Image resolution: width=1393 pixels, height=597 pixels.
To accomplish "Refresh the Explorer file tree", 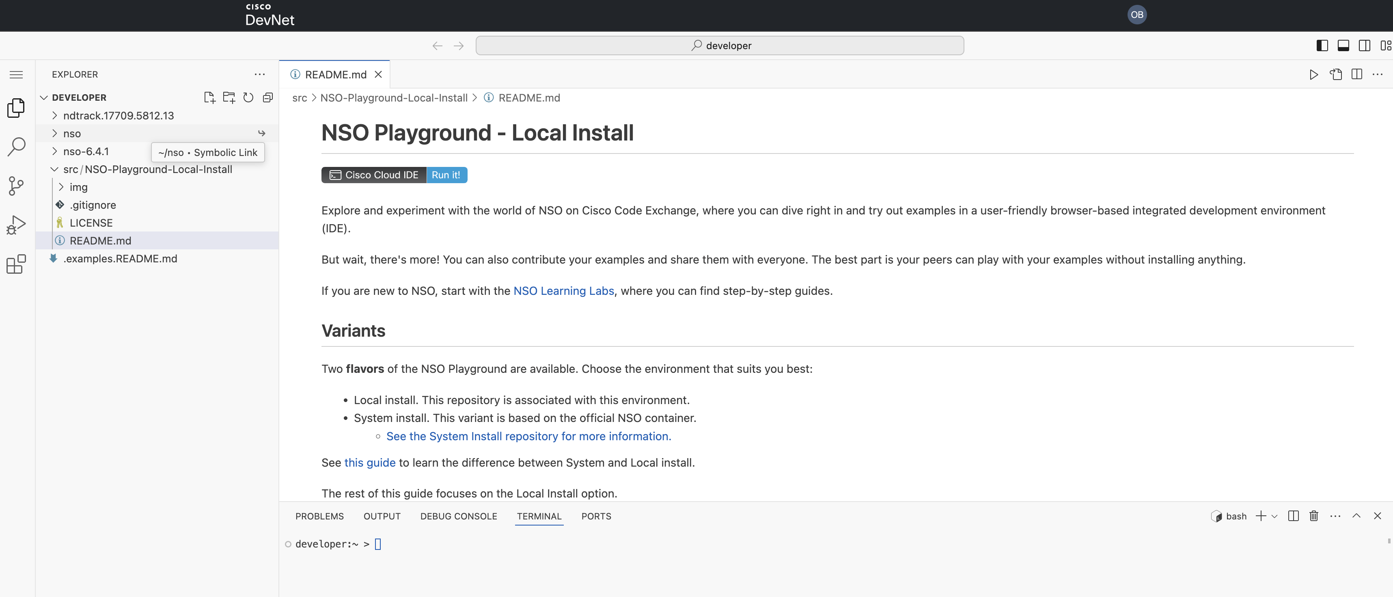I will (248, 97).
